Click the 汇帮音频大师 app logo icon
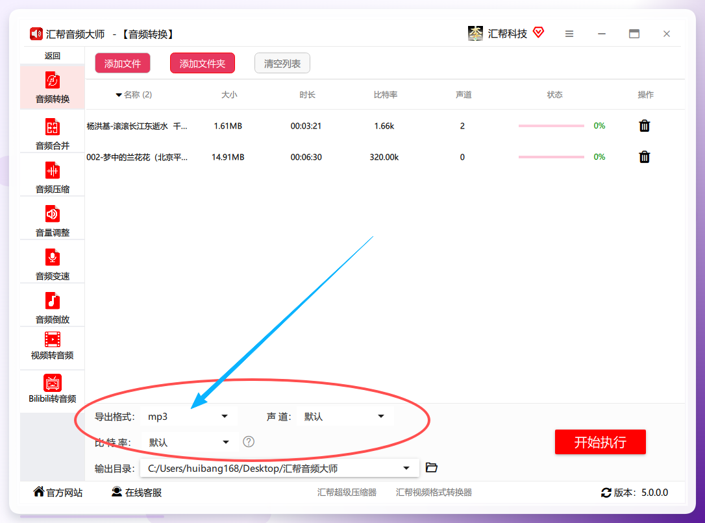This screenshot has width=705, height=523. pyautogui.click(x=36, y=34)
